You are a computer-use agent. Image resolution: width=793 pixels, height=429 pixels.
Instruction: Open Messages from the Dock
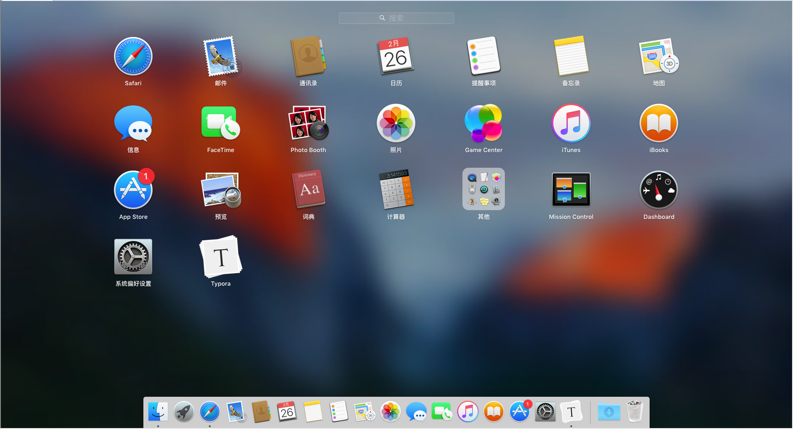tap(416, 411)
